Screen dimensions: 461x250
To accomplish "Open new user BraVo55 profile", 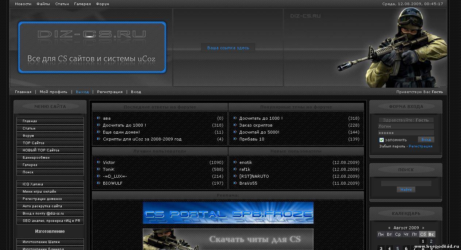I will (248, 183).
